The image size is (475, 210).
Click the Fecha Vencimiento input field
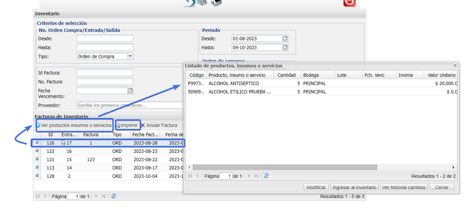(102, 90)
